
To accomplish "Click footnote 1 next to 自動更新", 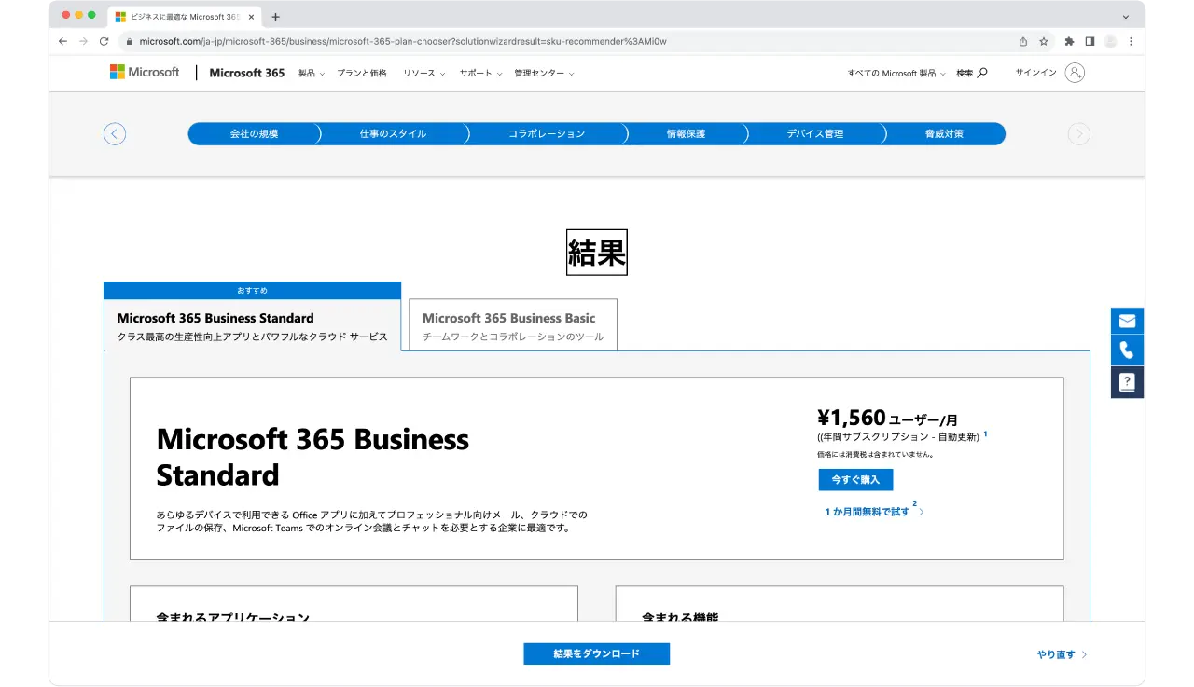I will pyautogui.click(x=985, y=434).
